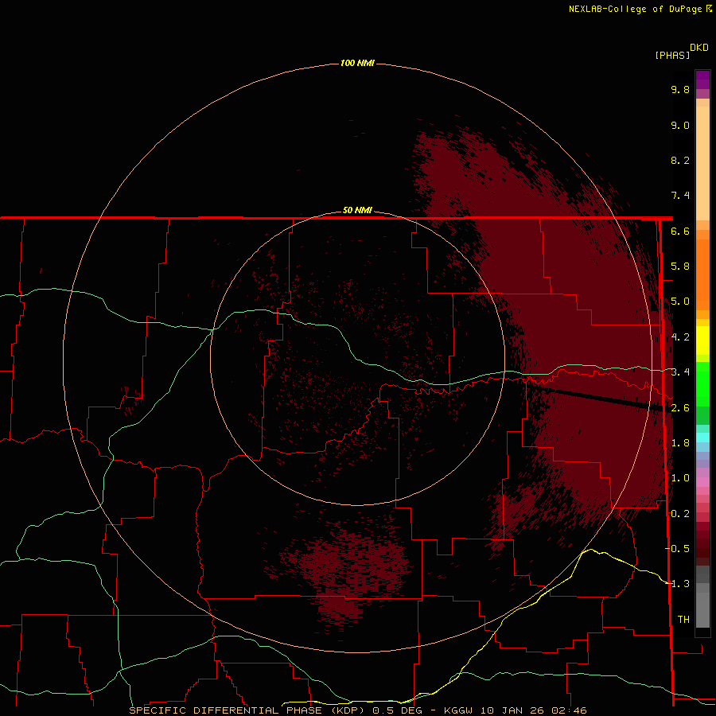Click the 50 NMI range ring label
716x716 pixels.
357,211
